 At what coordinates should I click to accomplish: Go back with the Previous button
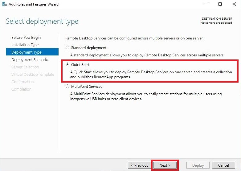[x=140, y=165]
